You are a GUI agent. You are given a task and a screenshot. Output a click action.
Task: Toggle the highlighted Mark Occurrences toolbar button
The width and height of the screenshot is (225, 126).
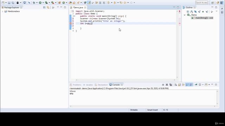[89, 2]
